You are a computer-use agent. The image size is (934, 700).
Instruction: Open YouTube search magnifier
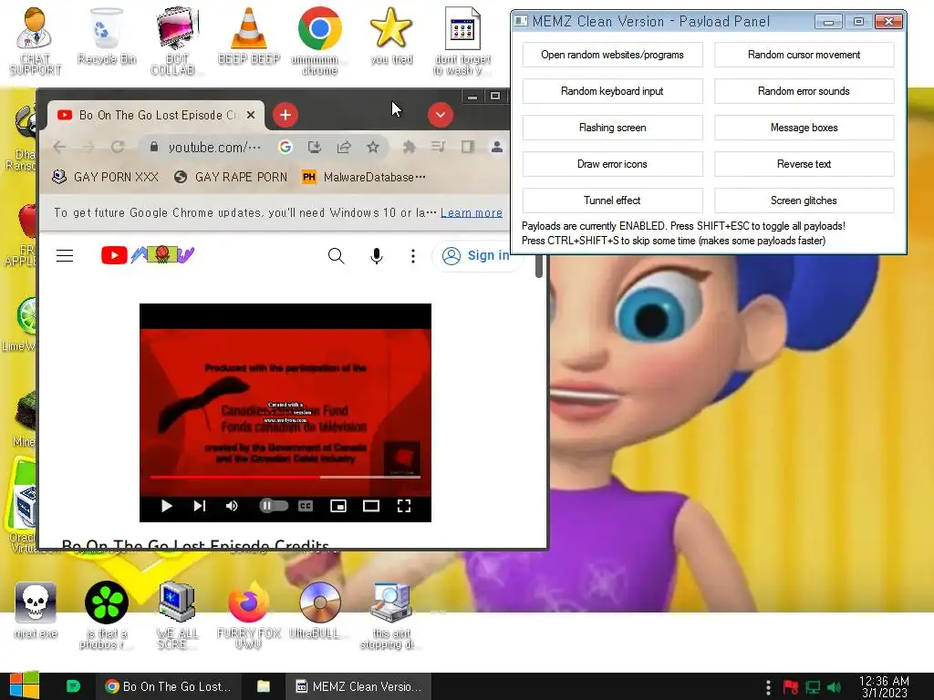tap(336, 256)
